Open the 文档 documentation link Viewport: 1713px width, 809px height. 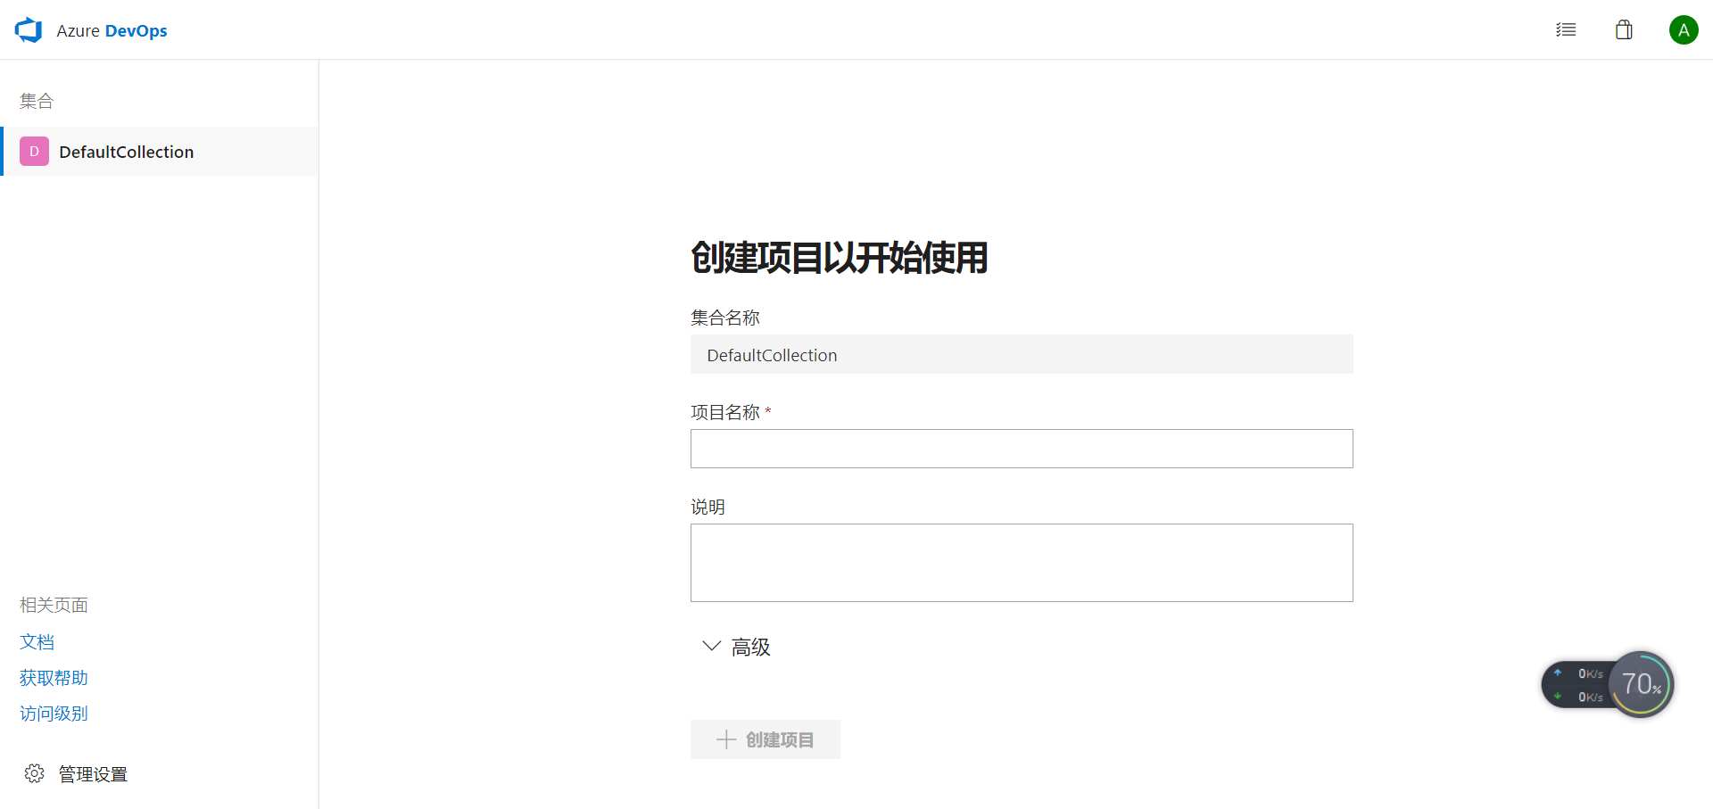click(x=36, y=641)
